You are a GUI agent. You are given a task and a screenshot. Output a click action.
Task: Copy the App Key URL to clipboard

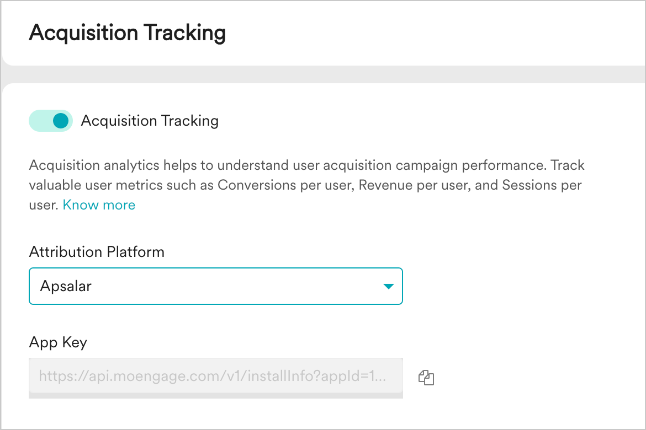point(426,377)
